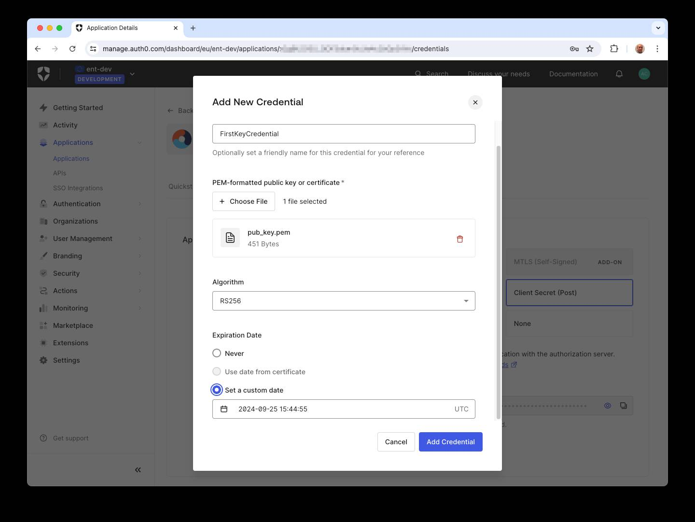Reveal client secret with eye icon

(608, 406)
